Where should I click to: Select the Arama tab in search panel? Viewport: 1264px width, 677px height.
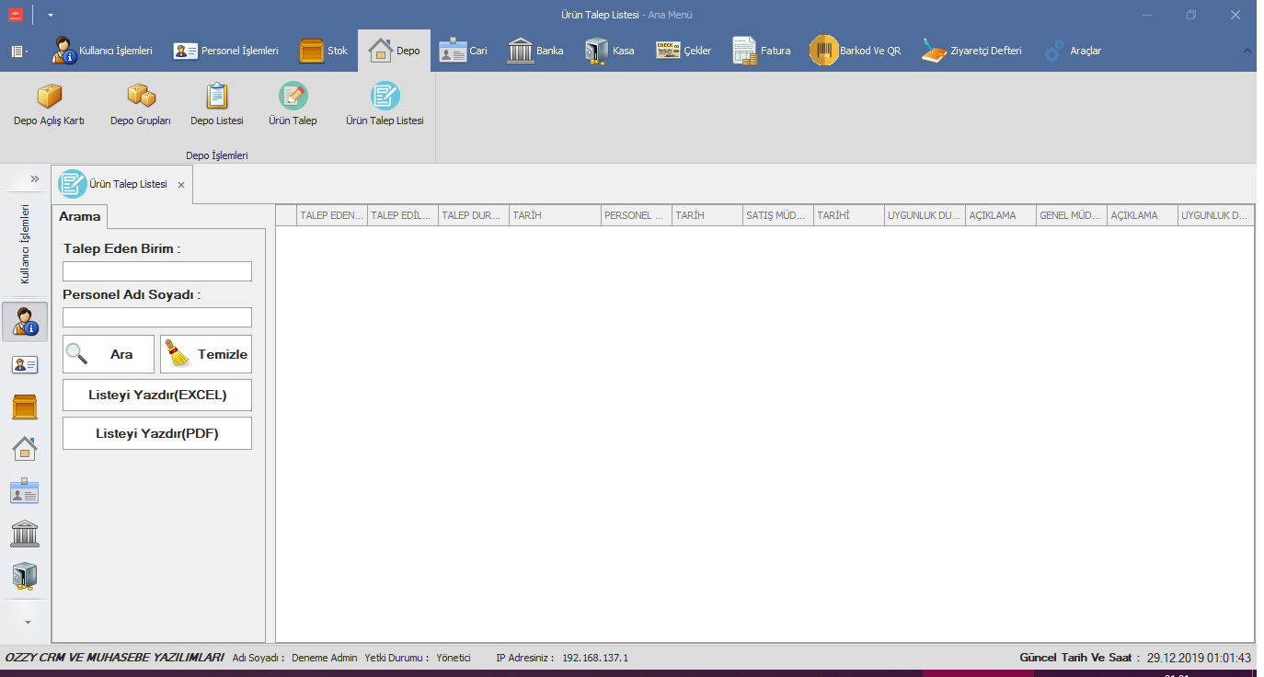(80, 217)
